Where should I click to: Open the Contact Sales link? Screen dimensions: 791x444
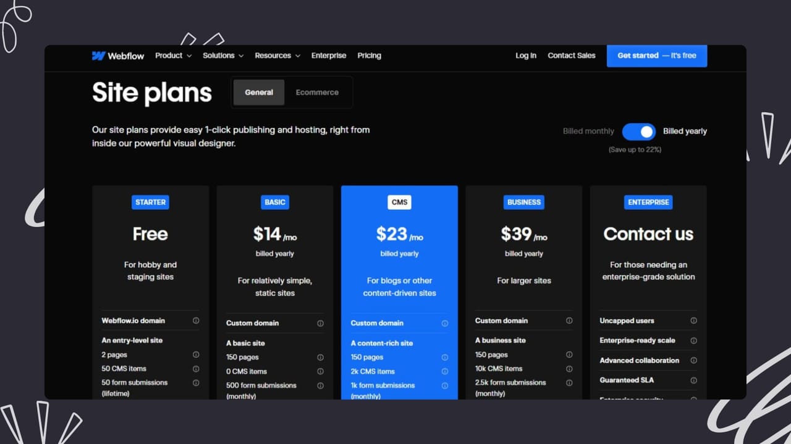[x=571, y=55]
